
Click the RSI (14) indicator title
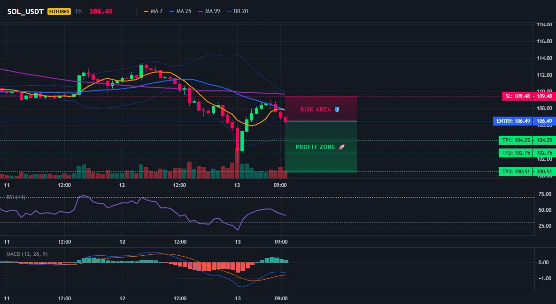click(16, 197)
